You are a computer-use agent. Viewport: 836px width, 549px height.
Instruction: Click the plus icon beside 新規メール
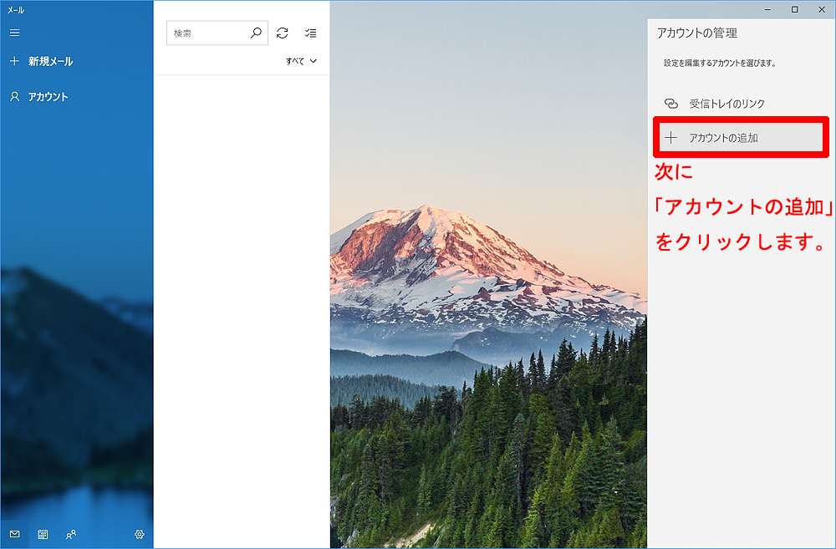pyautogui.click(x=14, y=61)
